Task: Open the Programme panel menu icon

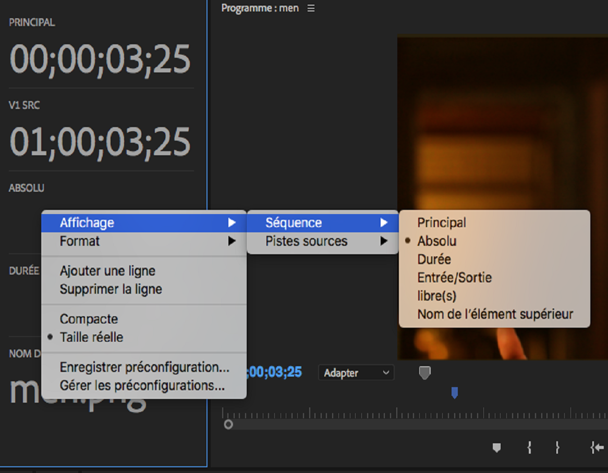Action: 311,8
